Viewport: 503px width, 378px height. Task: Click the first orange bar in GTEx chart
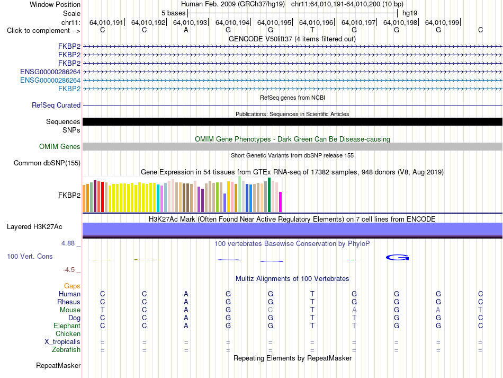point(84,198)
